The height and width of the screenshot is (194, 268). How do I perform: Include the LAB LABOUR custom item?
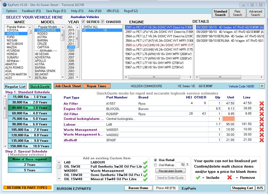[x=145, y=162]
